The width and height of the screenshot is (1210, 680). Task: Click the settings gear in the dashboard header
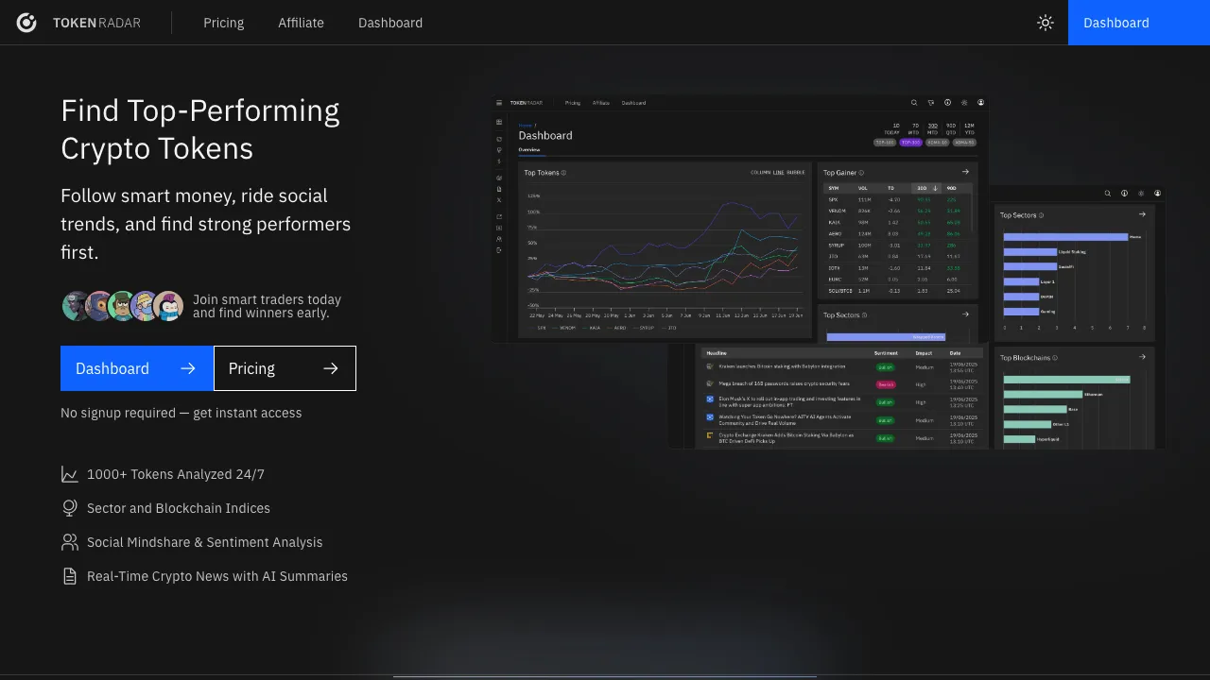[x=963, y=103]
